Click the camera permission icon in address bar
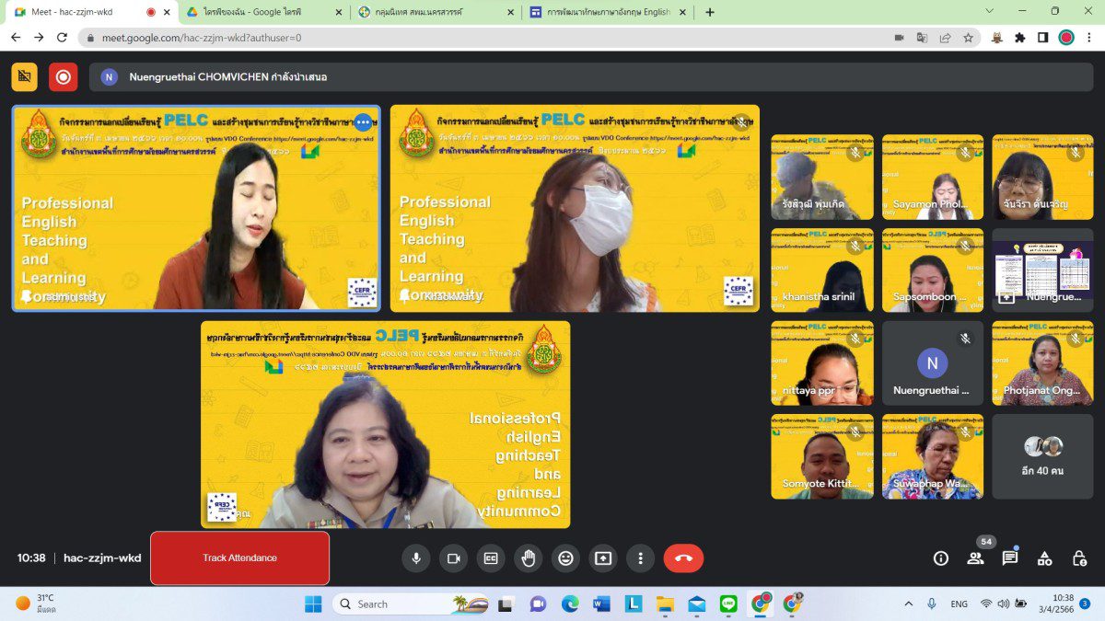Viewport: 1105px width, 621px height. 899,38
